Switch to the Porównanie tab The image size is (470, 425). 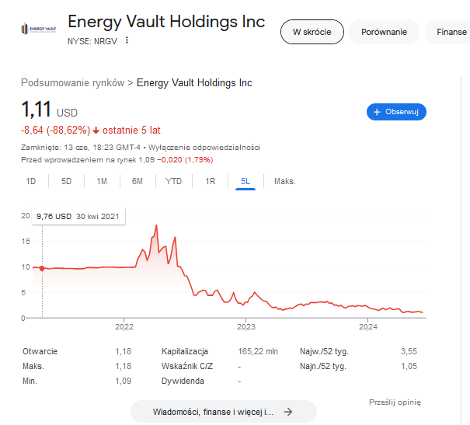pyautogui.click(x=384, y=32)
